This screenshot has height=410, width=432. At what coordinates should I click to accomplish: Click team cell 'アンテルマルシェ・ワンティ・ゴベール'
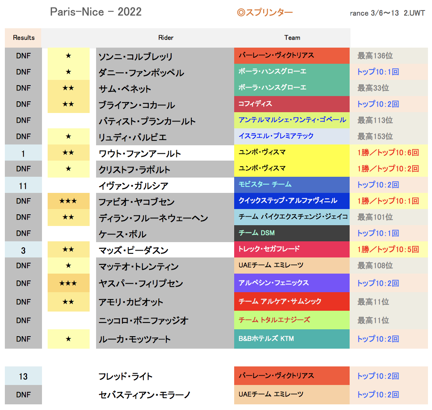click(292, 120)
